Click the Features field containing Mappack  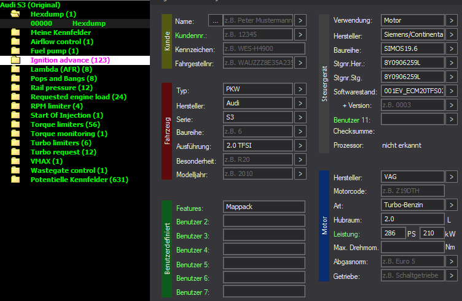pyautogui.click(x=264, y=207)
